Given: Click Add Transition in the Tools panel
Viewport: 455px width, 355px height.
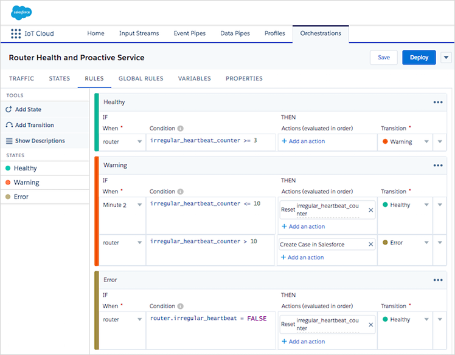Looking at the screenshot, I should pos(44,125).
